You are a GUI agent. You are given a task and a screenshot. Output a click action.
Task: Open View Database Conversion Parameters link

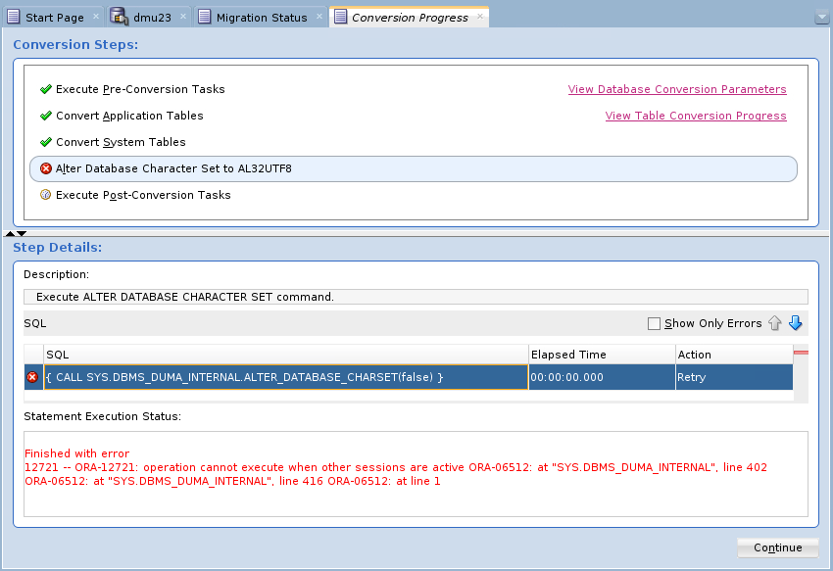click(x=677, y=89)
